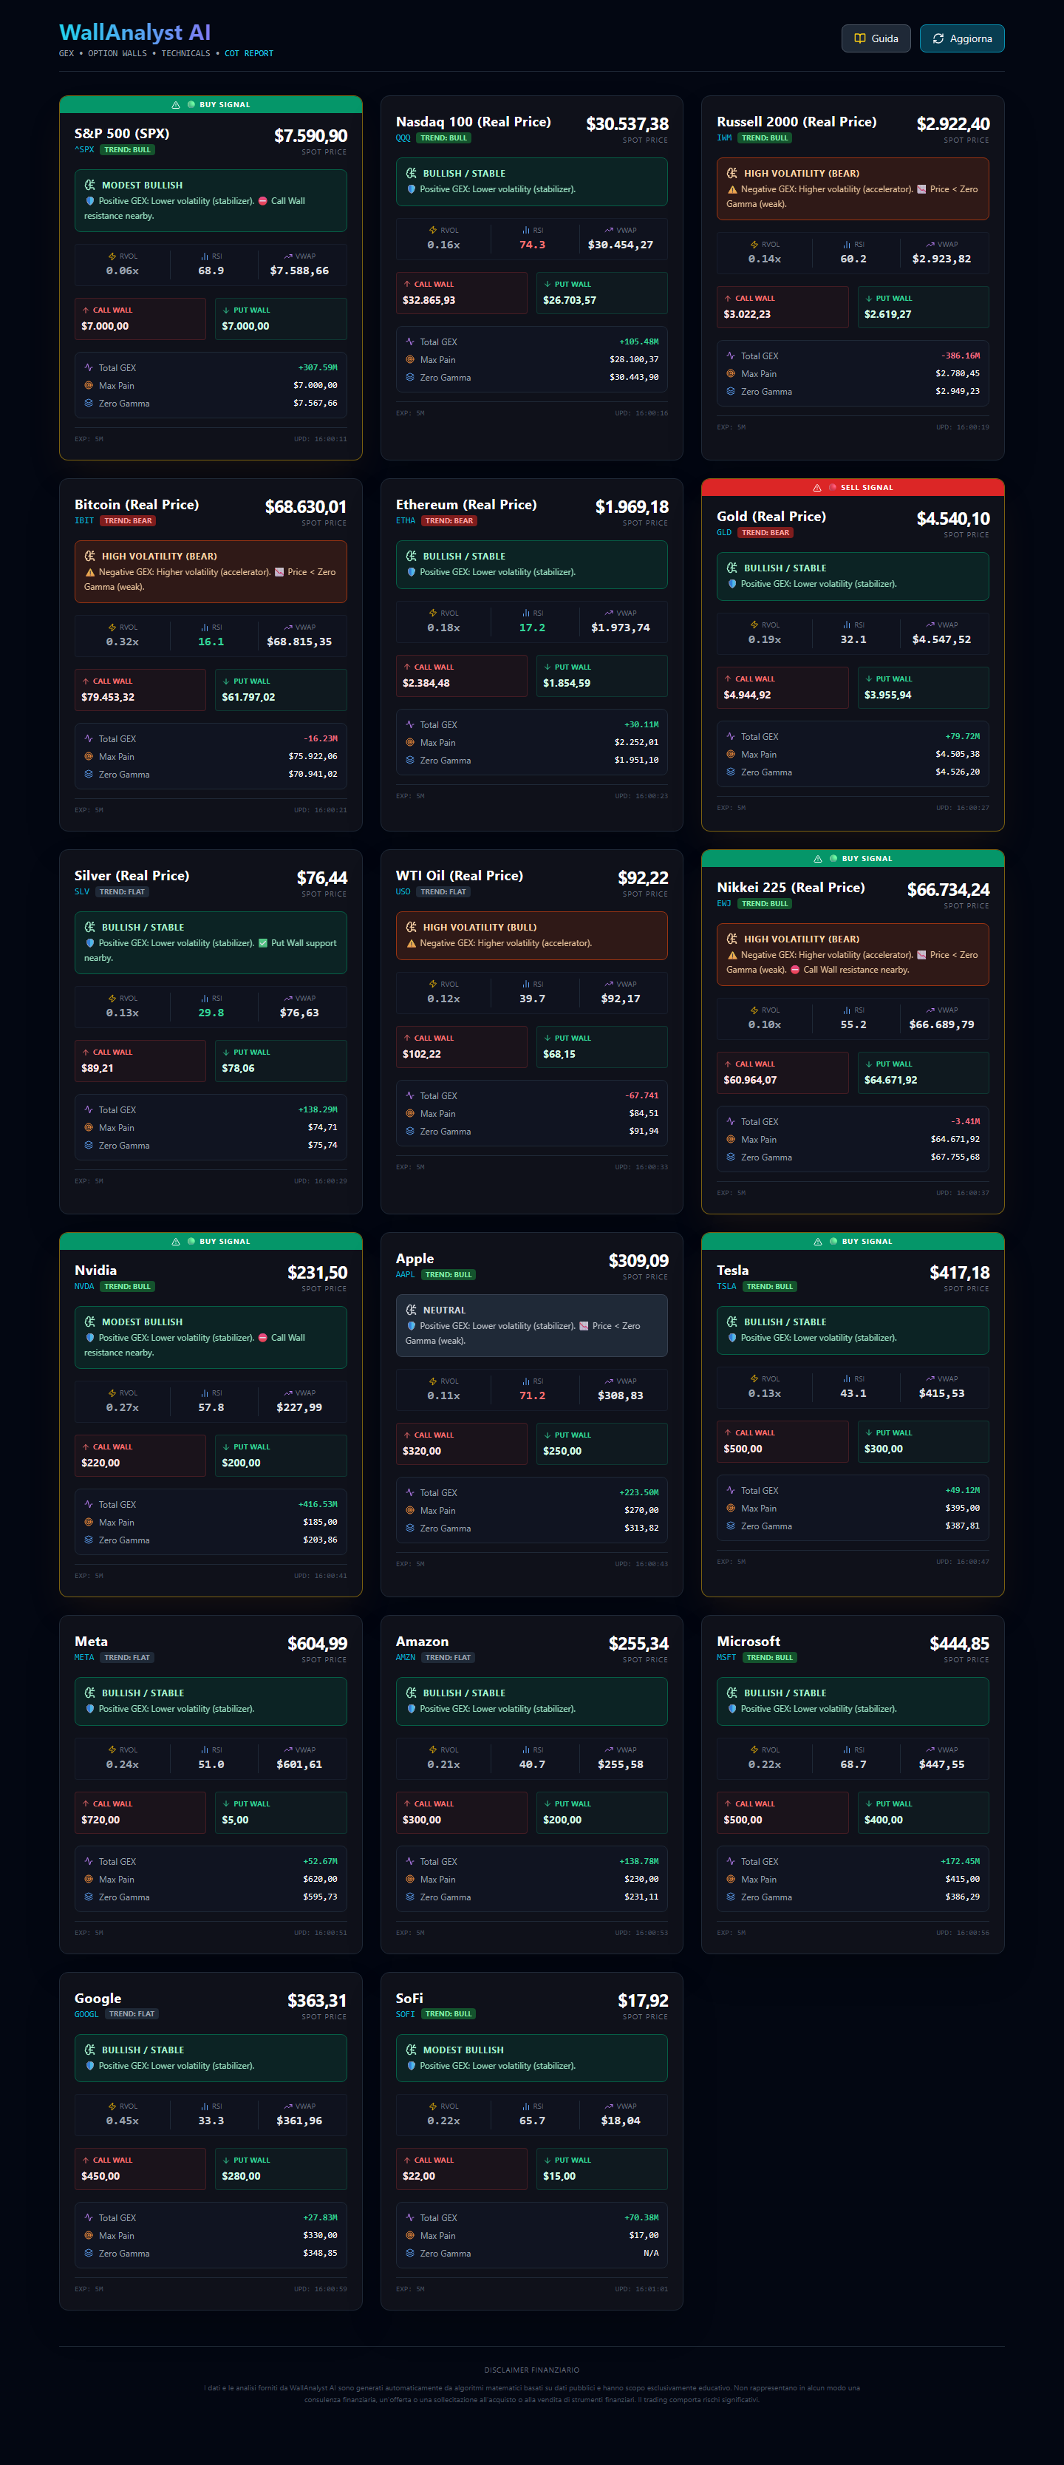Click the DISCLAIMER FINANZIARIO footer heading
This screenshot has width=1064, height=2465.
[532, 2370]
